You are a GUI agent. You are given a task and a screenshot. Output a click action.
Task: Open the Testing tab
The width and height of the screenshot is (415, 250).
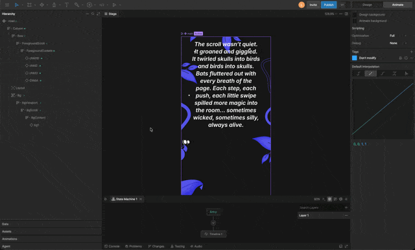click(178, 246)
